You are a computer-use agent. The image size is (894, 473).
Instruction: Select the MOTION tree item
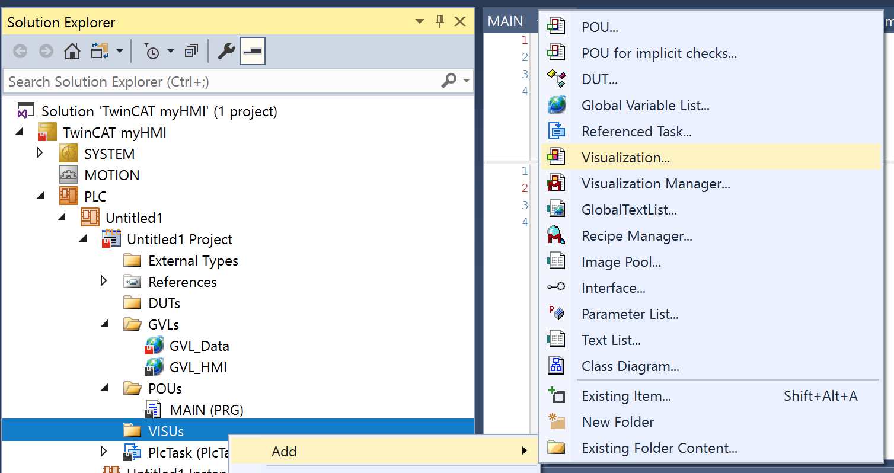(x=112, y=175)
